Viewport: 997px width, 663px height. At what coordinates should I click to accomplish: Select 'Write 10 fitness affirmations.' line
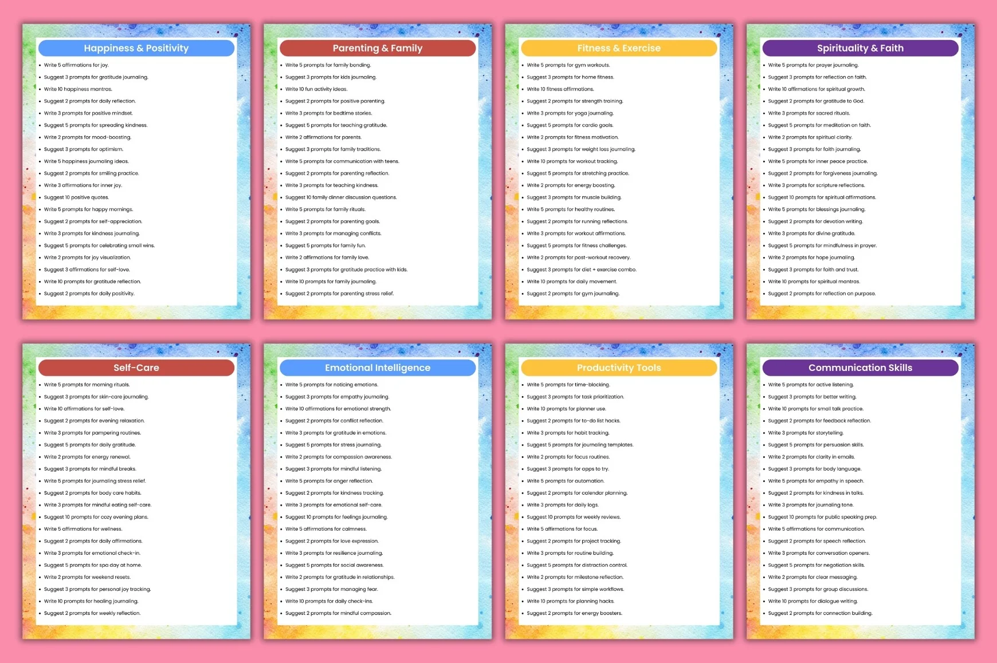560,89
